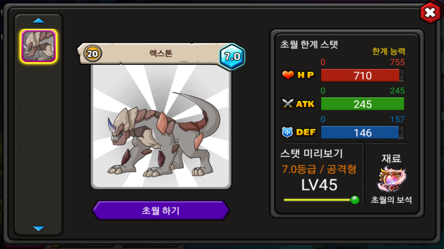Screen dimensions: 444x249
Task: Click the 7.0 grade hexagon badge
Action: tap(232, 57)
